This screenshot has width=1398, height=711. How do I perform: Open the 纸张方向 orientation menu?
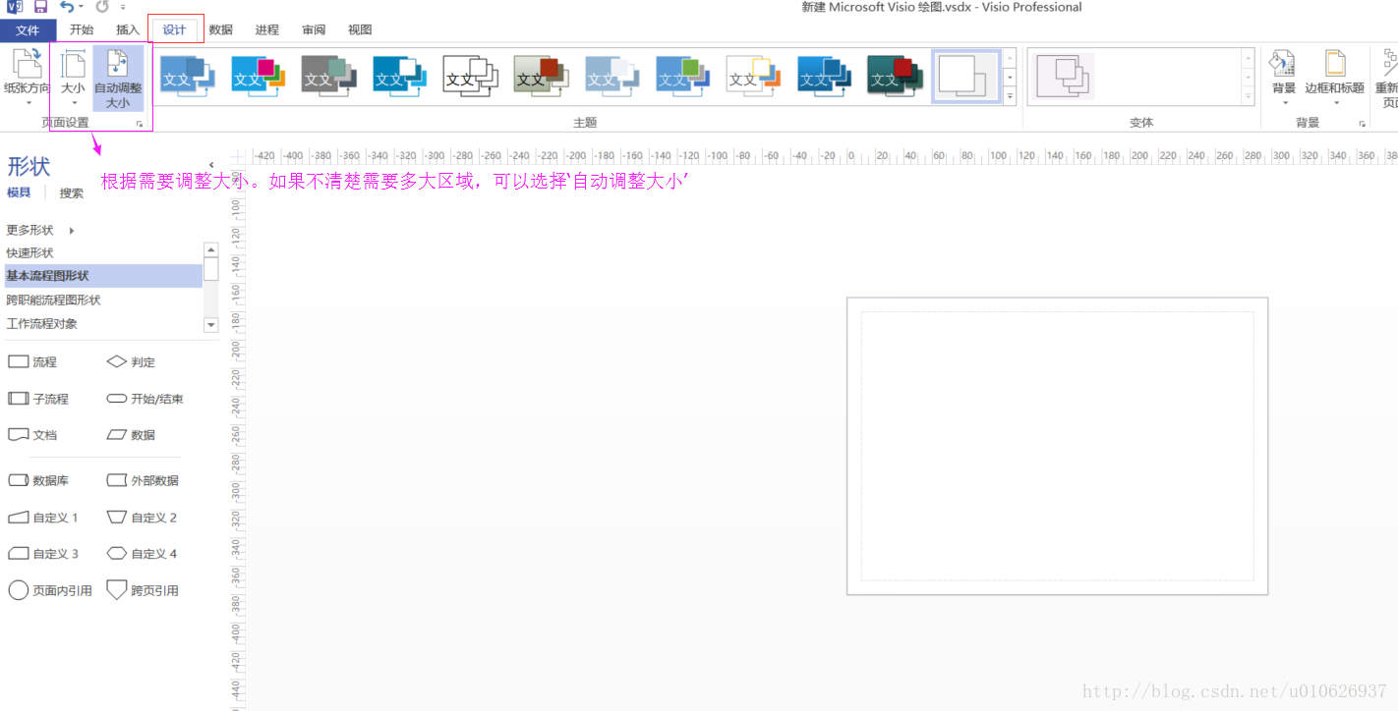27,79
